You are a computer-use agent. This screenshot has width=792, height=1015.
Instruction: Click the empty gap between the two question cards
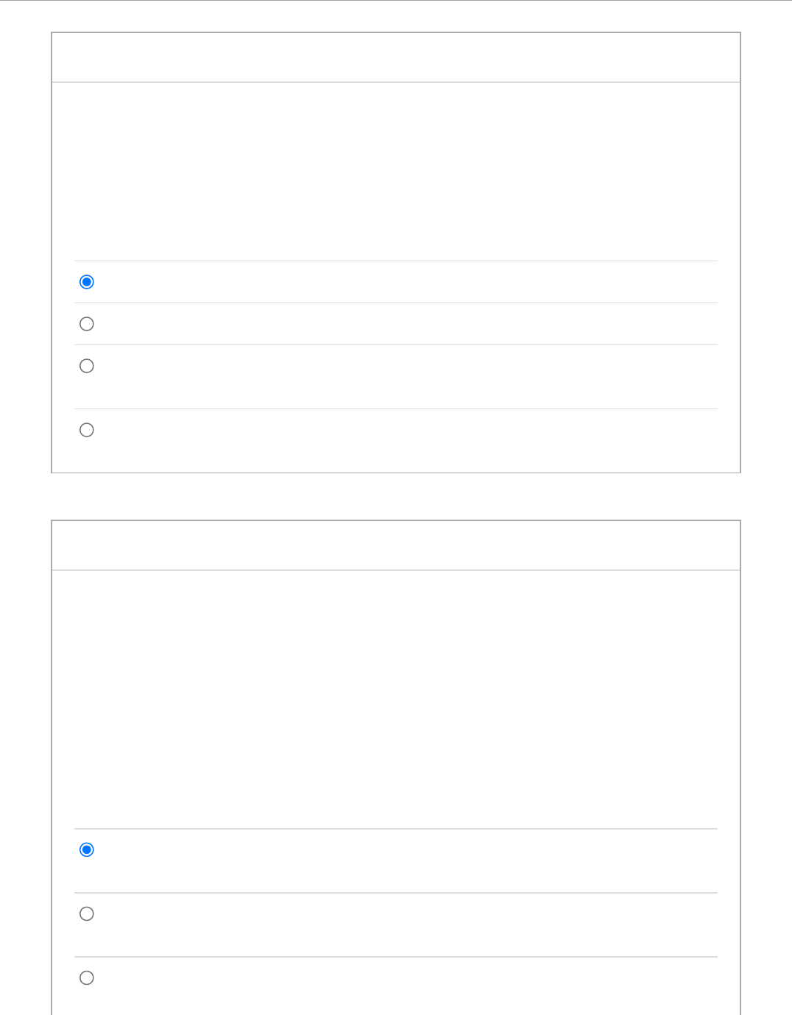pos(395,497)
